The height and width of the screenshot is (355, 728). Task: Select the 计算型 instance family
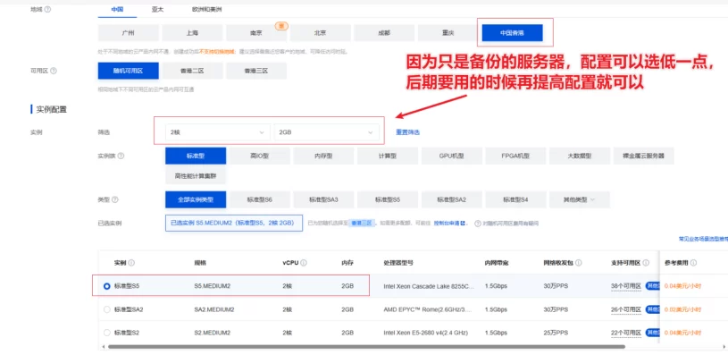click(388, 156)
